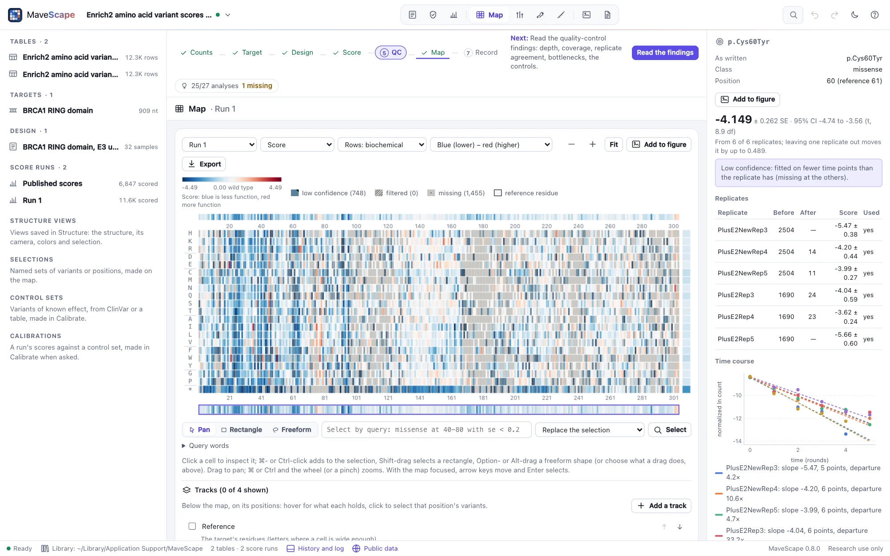Expand the Query words disclosure
The height and width of the screenshot is (556, 890).
click(205, 446)
